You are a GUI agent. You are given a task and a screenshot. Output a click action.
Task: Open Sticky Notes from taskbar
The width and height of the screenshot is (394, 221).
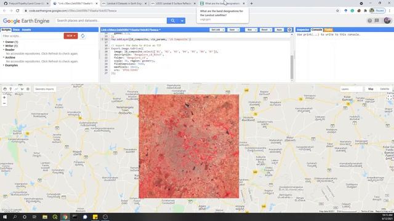[95, 217]
